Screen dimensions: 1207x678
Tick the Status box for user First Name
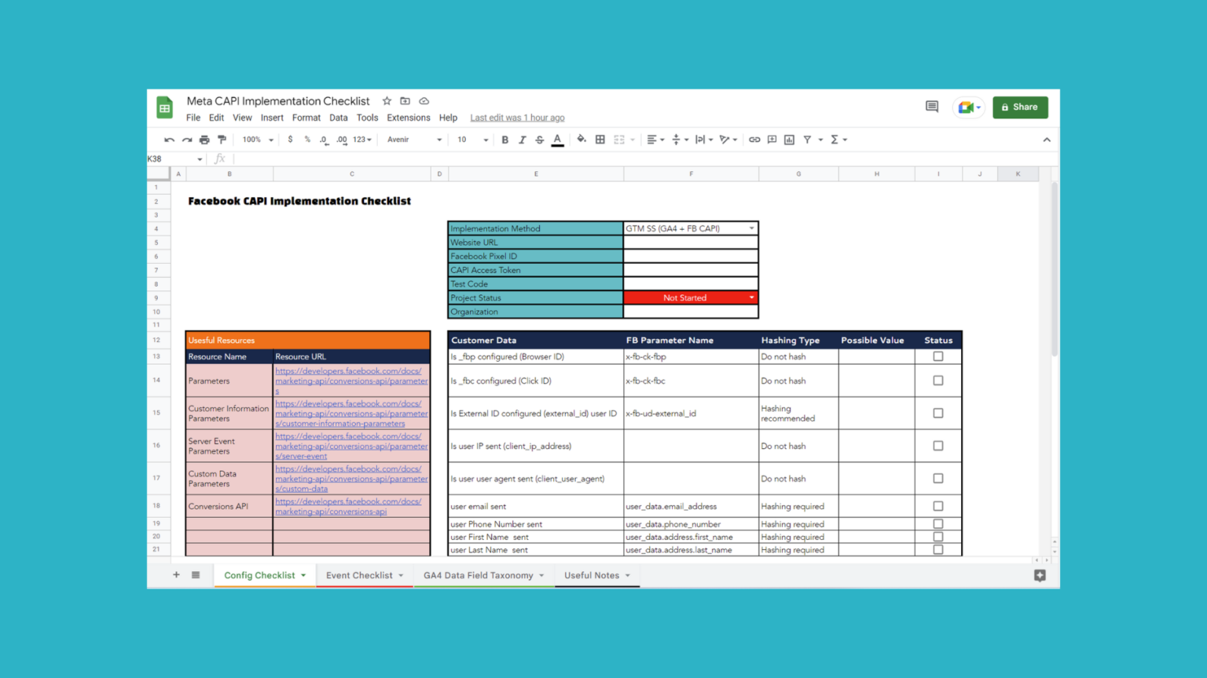[938, 537]
